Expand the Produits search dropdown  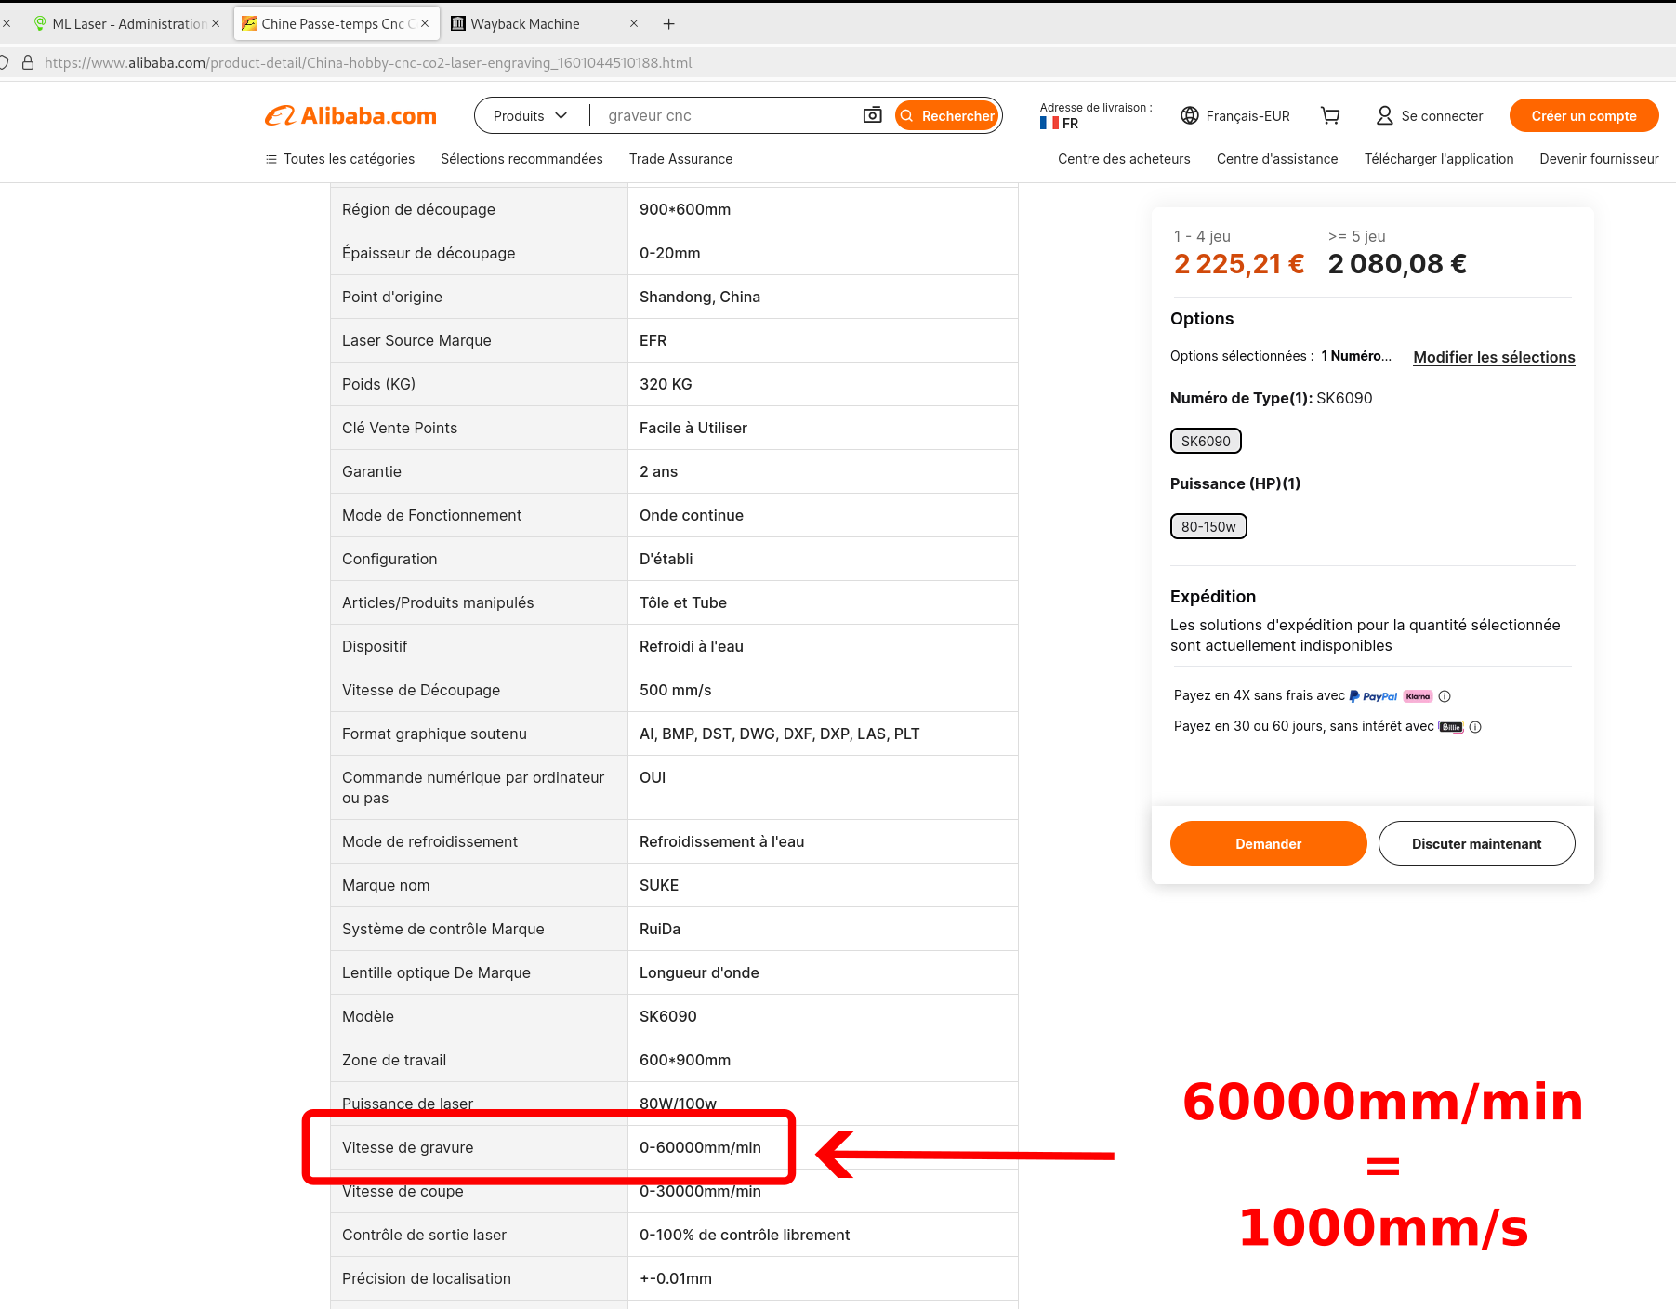pos(531,115)
